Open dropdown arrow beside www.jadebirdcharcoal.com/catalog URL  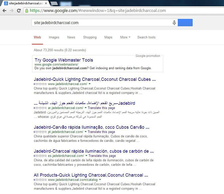pyautogui.click(x=100, y=180)
